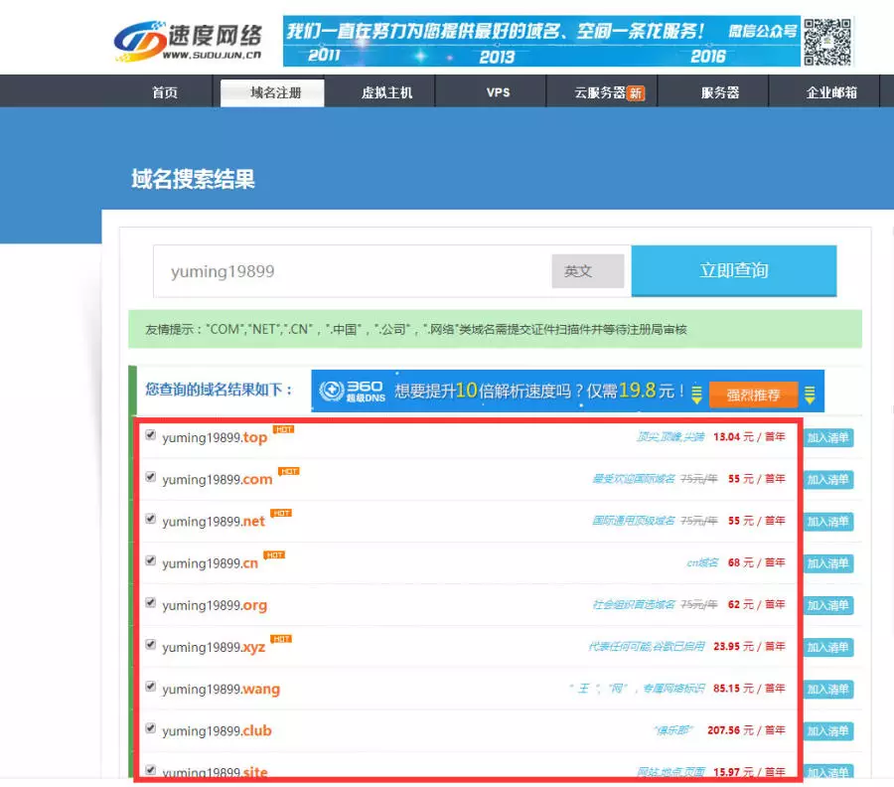Open 企业邮箱 in the navigation bar
The height and width of the screenshot is (787, 894).
[831, 92]
